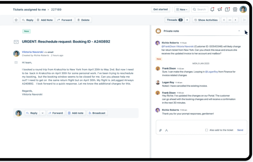Click the green New status badge
Viewport: 253px width, 162px height.
pos(26,31)
